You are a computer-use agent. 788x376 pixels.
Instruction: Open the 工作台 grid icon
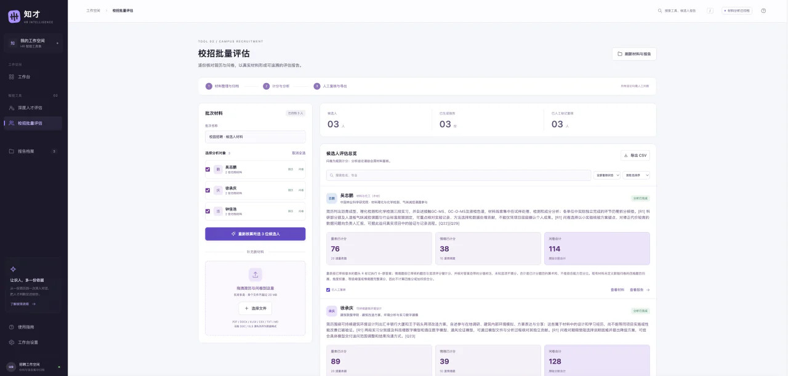[11, 77]
